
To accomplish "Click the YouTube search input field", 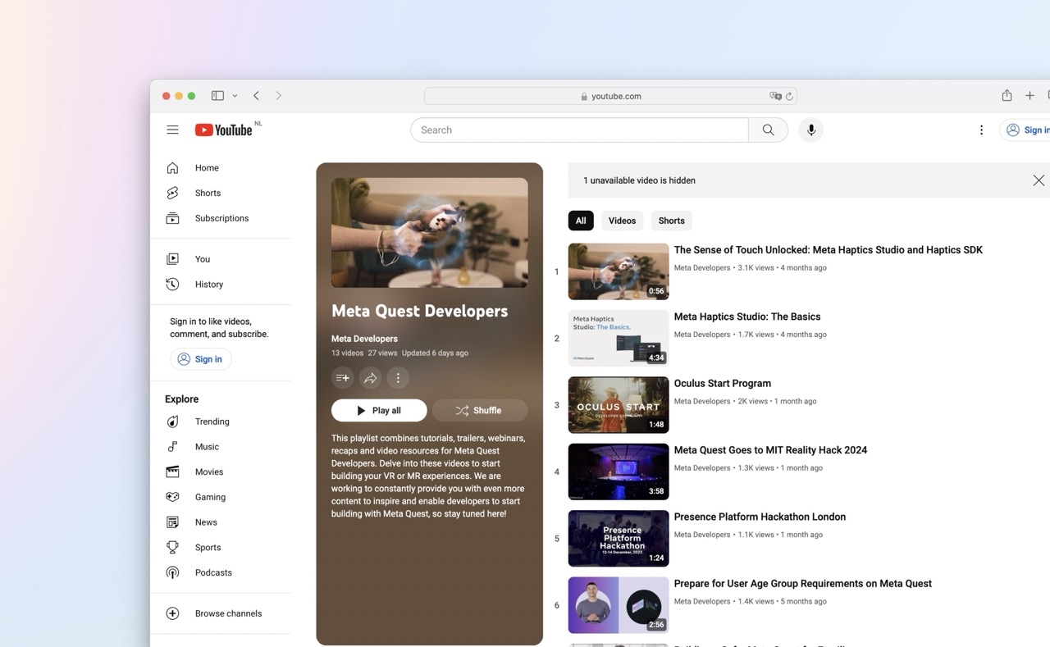I will [x=579, y=130].
